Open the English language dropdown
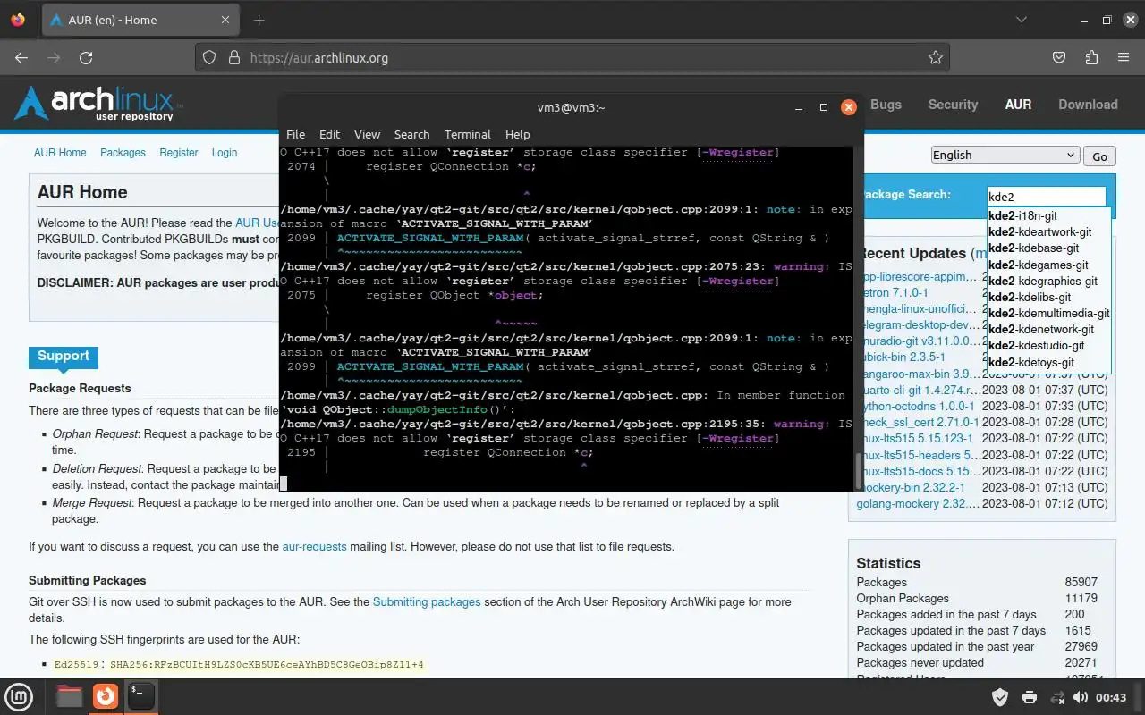Screen dimensions: 1145x715 coord(1005,155)
